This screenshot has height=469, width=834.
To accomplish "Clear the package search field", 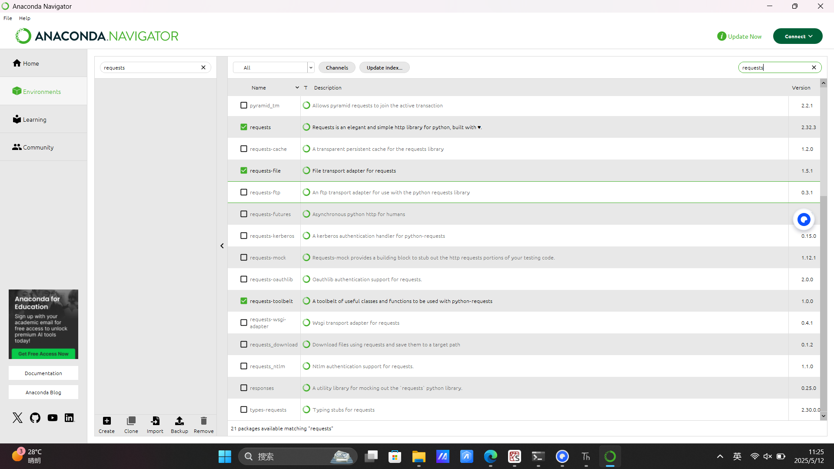I will point(814,67).
